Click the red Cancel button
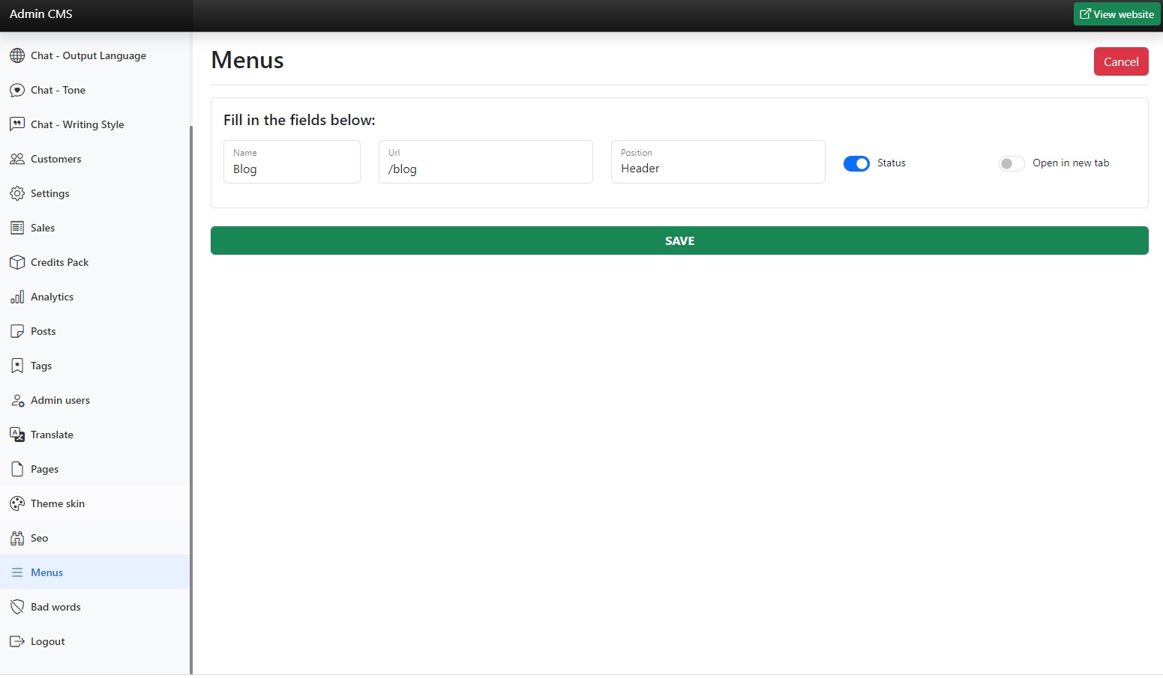The height and width of the screenshot is (678, 1163). tap(1120, 61)
